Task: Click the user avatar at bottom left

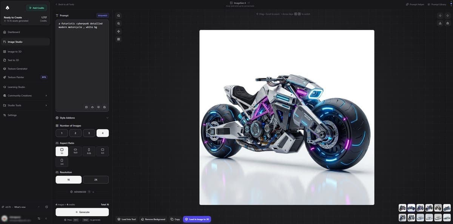Action: click(x=4, y=218)
